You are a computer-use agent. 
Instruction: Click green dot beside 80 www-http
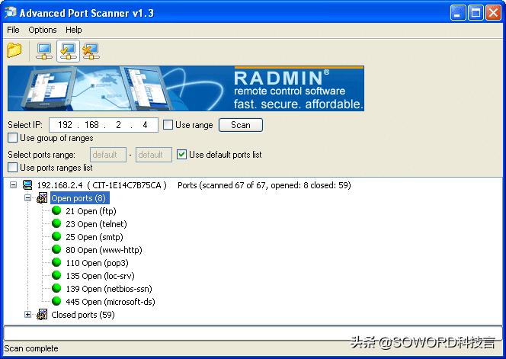point(56,249)
